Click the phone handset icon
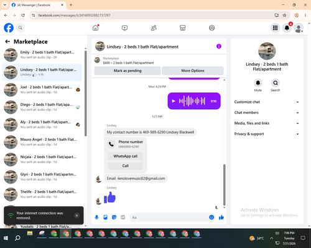The height and width of the screenshot is (248, 311). [111, 144]
